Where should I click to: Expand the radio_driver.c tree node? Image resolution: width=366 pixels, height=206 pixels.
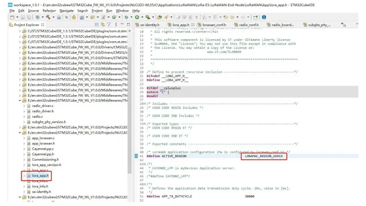coord(24,106)
